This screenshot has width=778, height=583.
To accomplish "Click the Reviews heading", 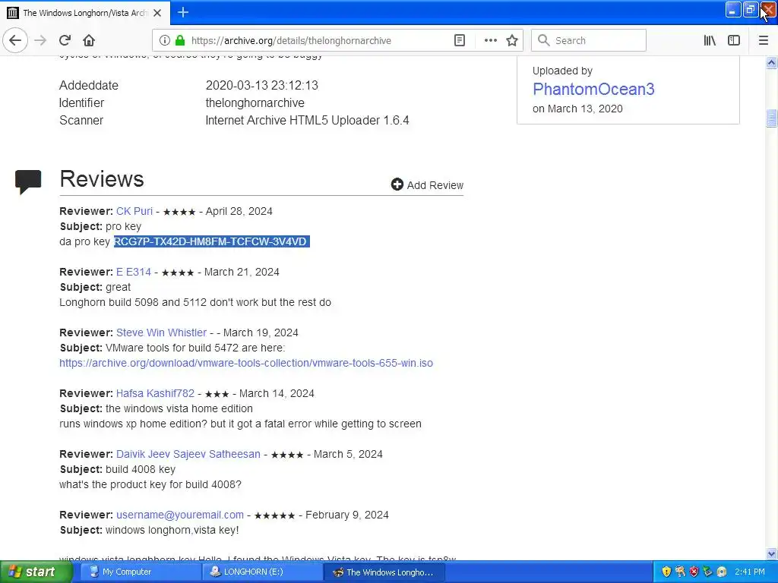I will 102,179.
